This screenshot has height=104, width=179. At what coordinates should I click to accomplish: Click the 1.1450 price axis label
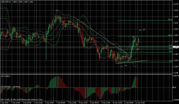[176, 54]
